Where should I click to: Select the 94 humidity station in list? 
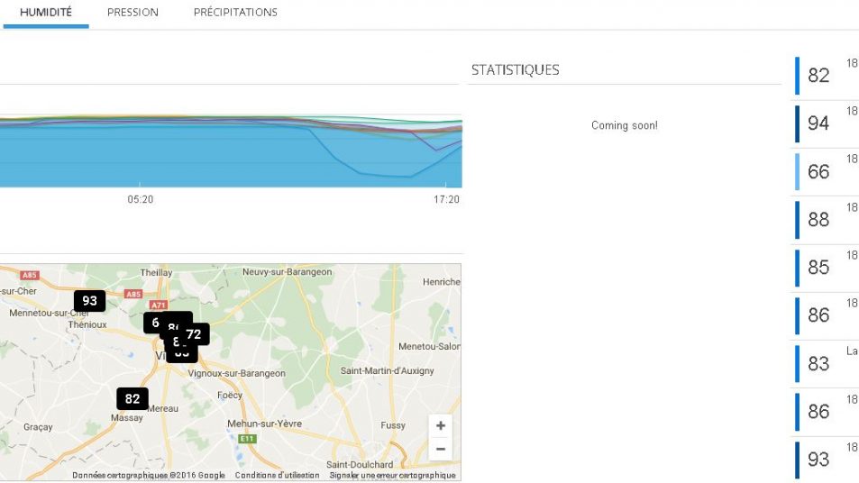click(818, 123)
